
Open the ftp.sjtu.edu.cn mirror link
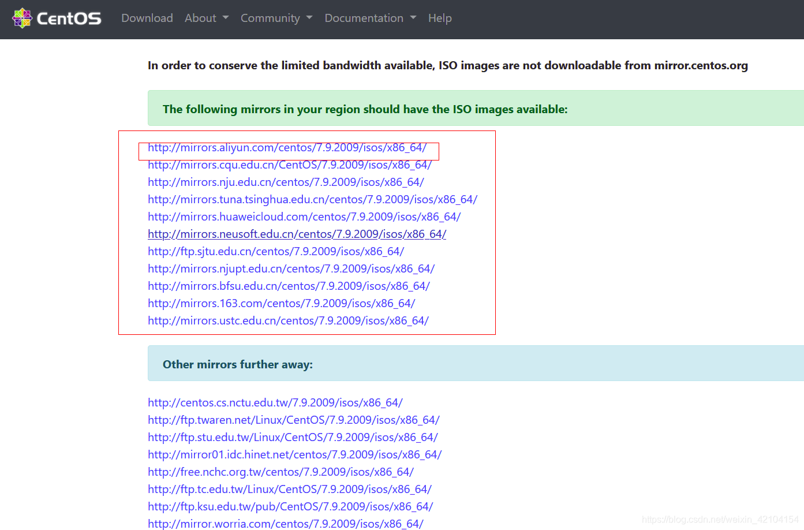point(276,252)
